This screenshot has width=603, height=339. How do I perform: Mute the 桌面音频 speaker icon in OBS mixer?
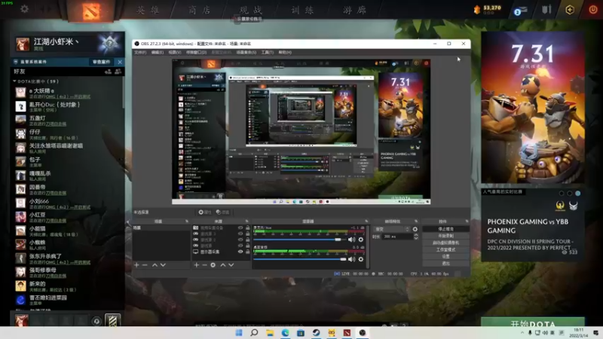(x=351, y=259)
